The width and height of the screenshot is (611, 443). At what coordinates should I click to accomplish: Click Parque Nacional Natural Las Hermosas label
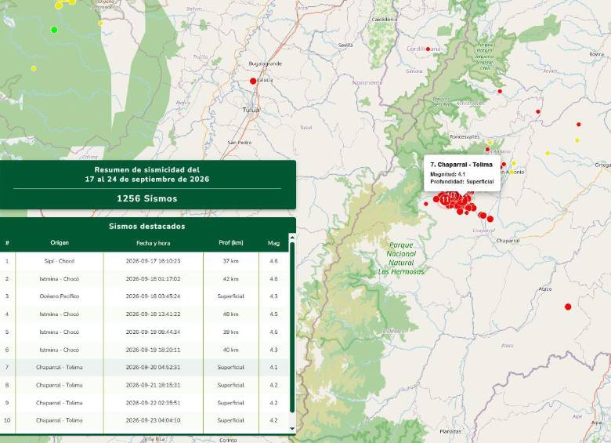tap(401, 258)
